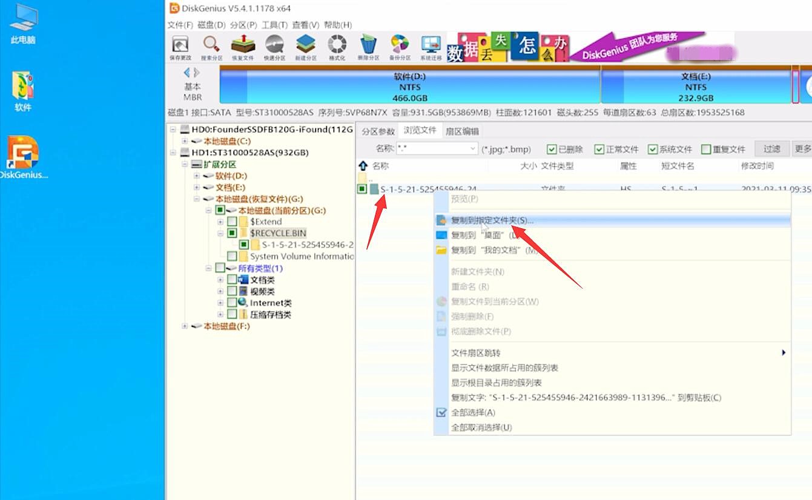The image size is (812, 500).
Task: Click the 快速分区 (Quick partition) toolbar icon
Action: 274,45
